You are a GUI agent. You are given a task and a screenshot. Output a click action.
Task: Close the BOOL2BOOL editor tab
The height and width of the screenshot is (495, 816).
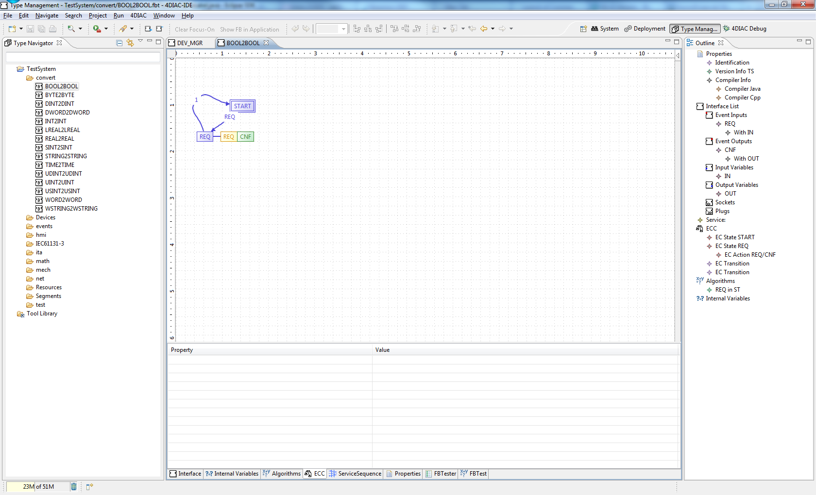266,43
